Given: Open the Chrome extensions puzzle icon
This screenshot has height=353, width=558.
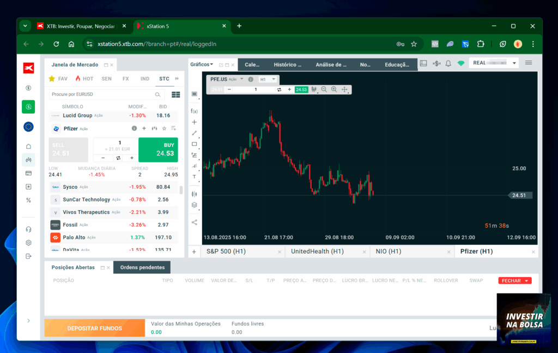Looking at the screenshot, I should point(481,44).
